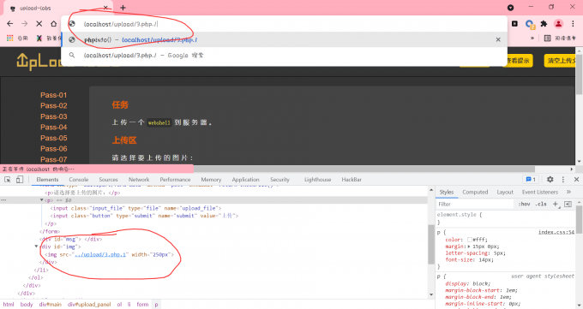Switch to the Network tab
Image resolution: width=583 pixels, height=309 pixels.
click(x=139, y=180)
